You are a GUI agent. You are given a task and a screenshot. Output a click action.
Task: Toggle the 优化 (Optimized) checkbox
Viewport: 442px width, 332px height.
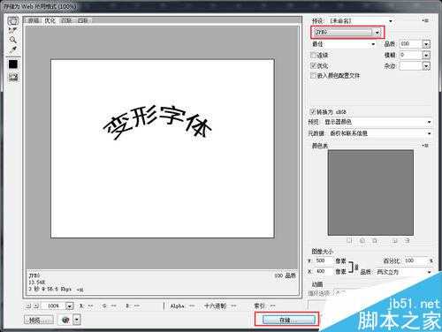(x=313, y=65)
